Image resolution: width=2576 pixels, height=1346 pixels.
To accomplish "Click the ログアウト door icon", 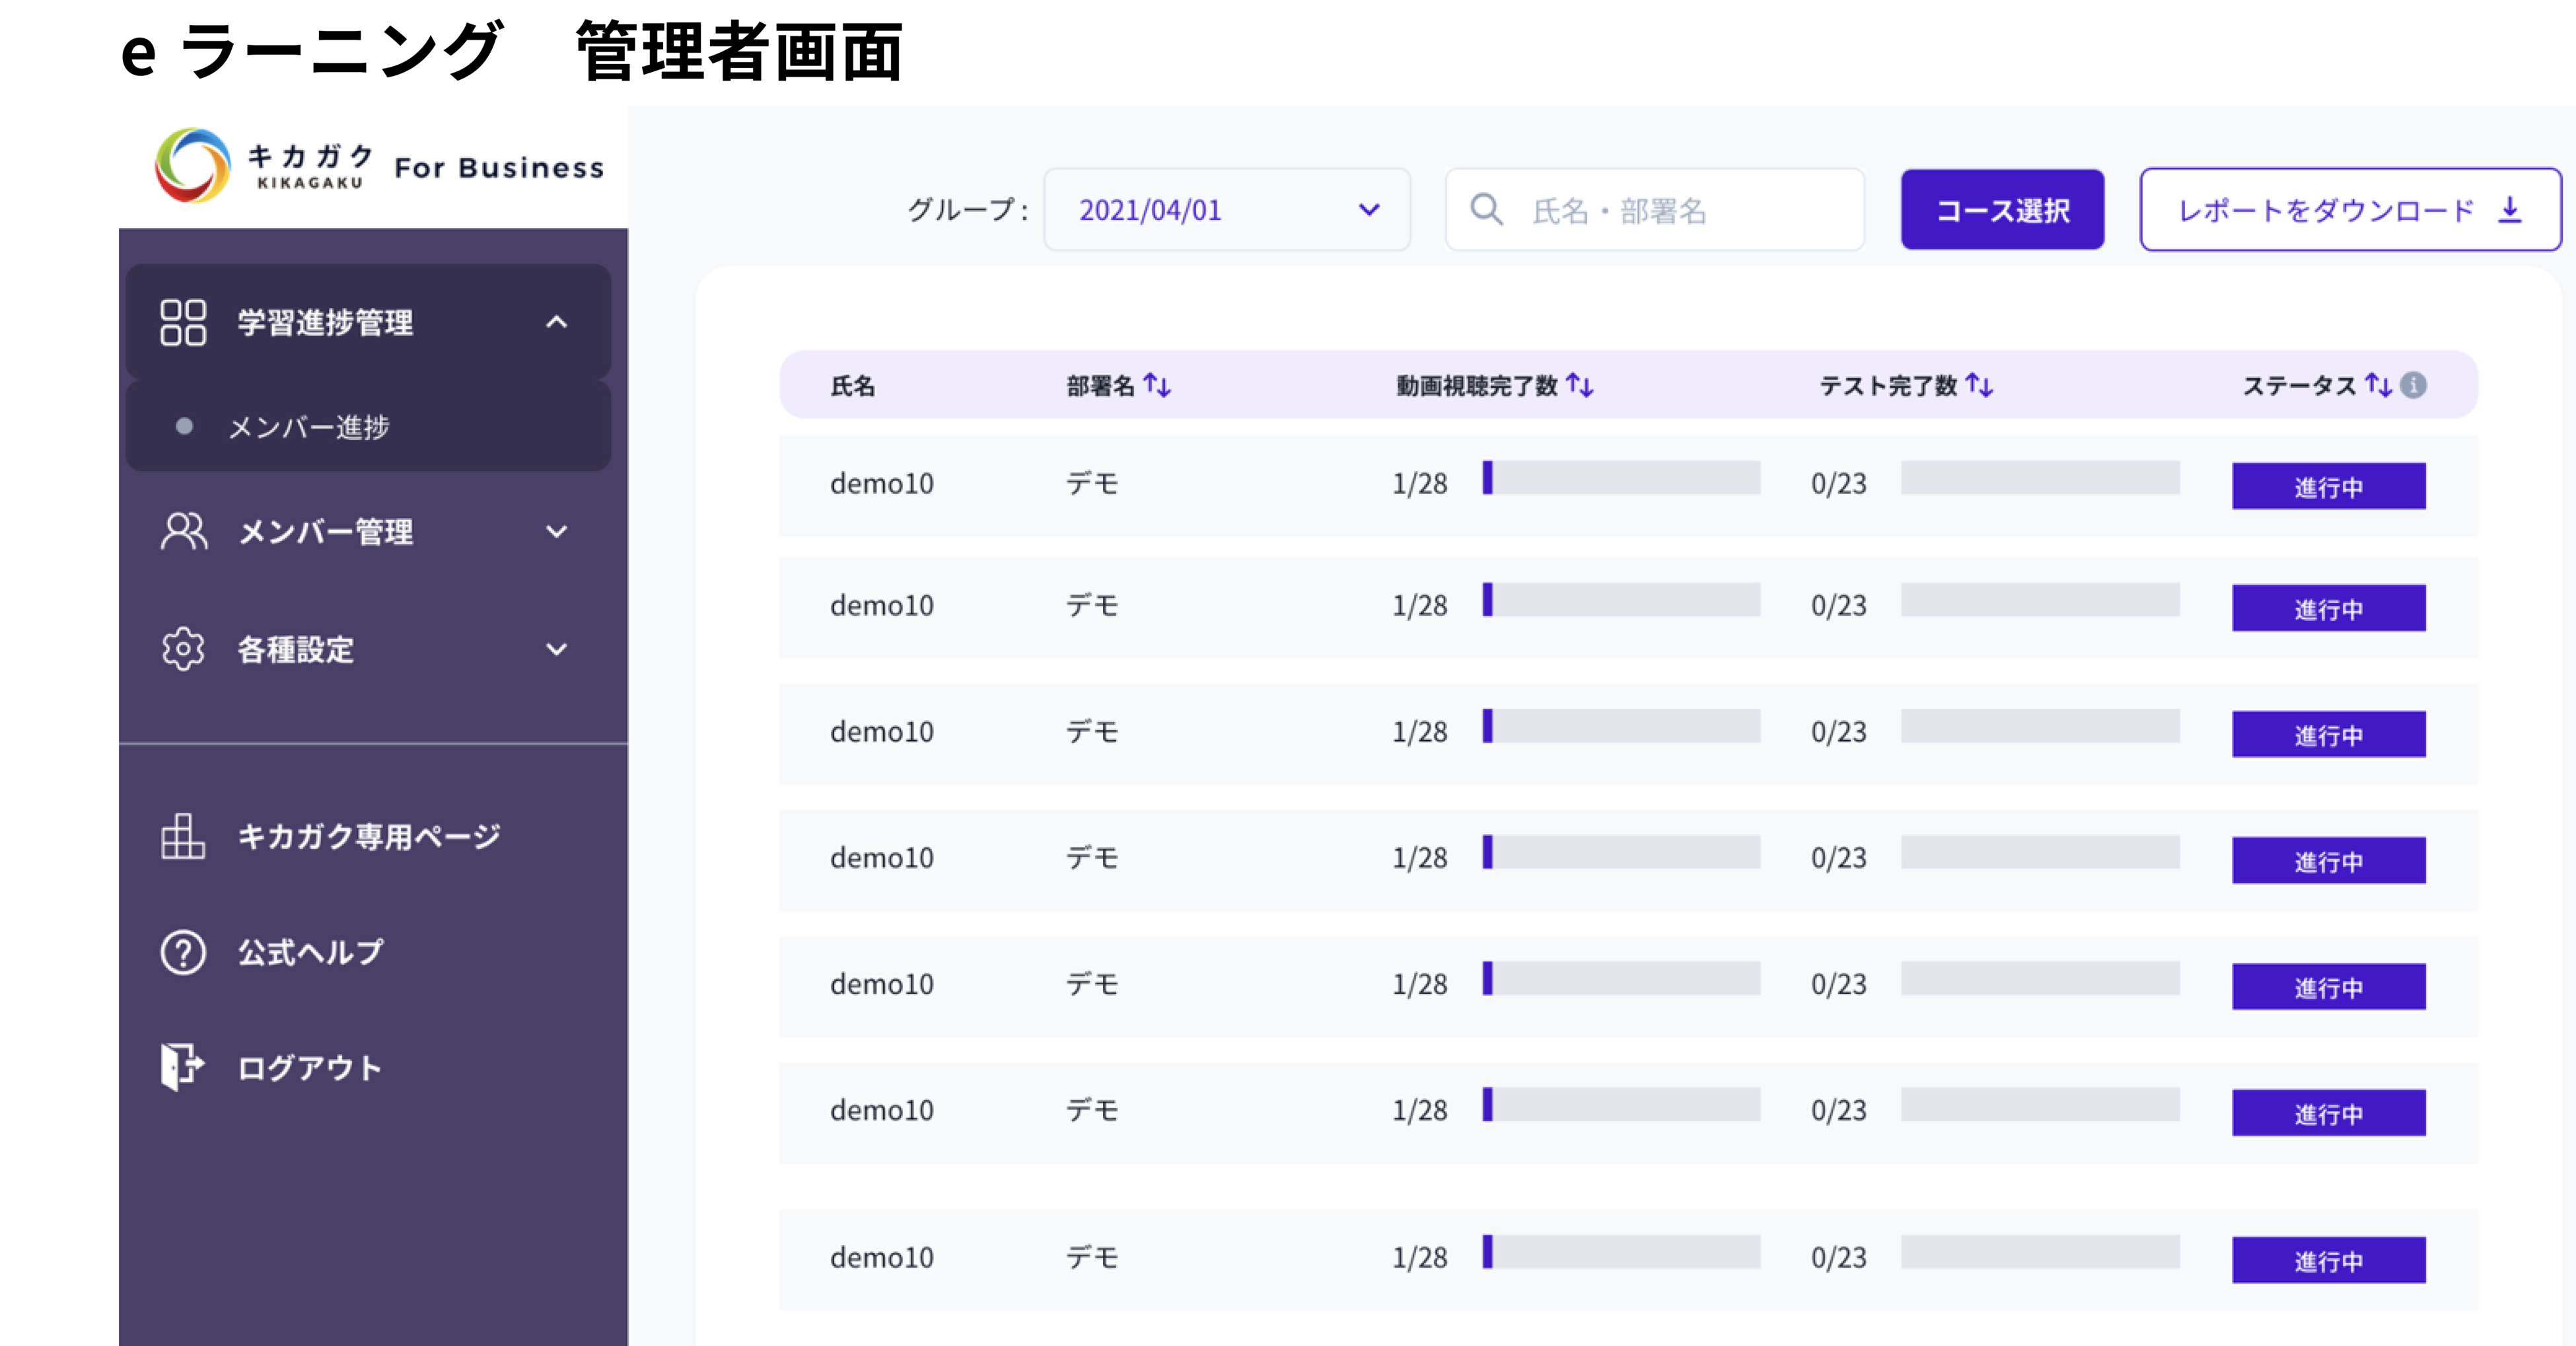I will point(183,1067).
